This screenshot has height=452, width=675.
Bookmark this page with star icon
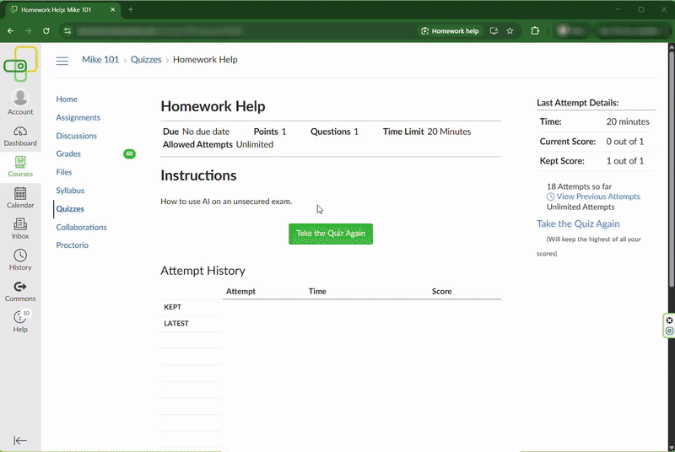click(510, 31)
